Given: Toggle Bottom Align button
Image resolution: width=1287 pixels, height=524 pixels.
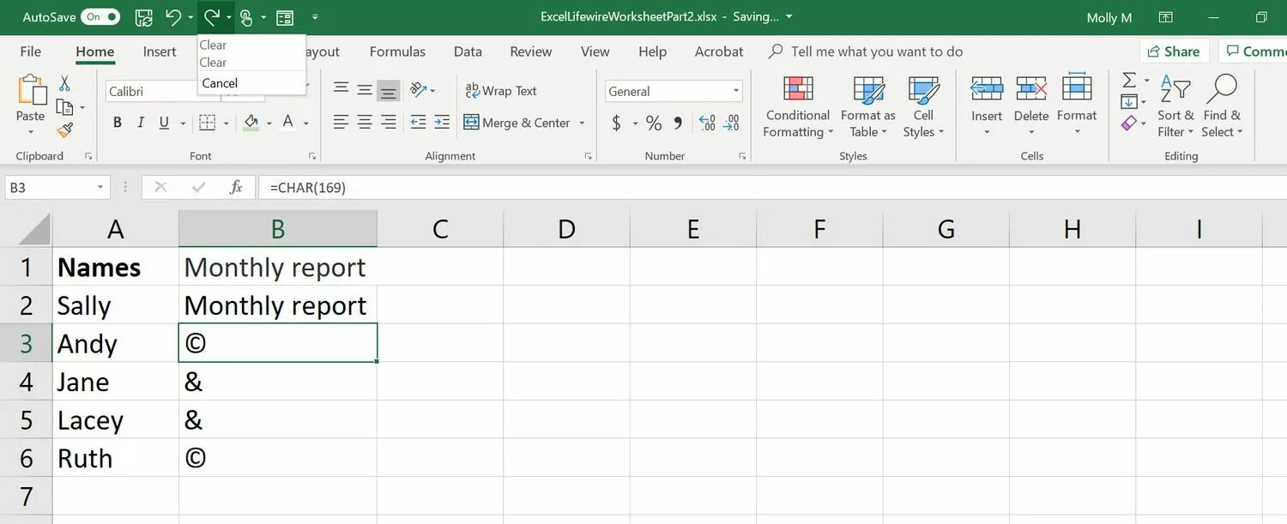Looking at the screenshot, I should [x=389, y=89].
